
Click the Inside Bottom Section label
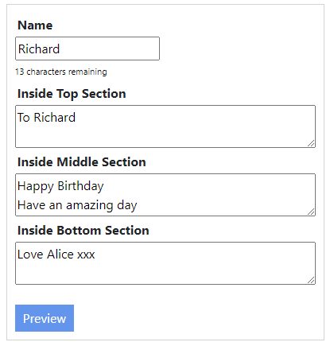(83, 231)
